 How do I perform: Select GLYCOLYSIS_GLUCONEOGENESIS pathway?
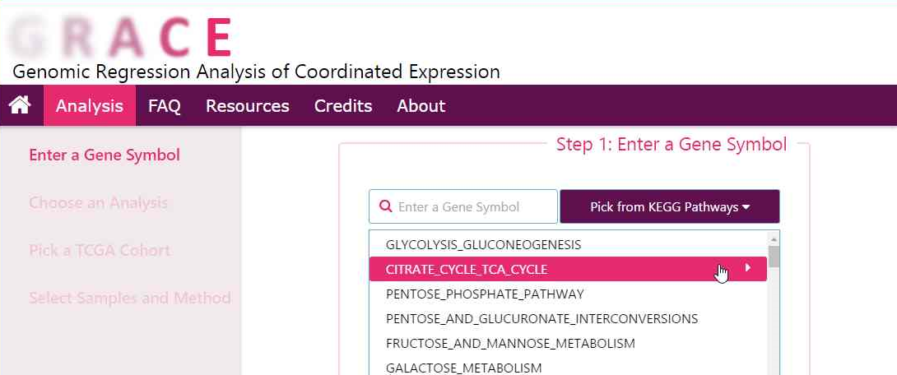[483, 245]
